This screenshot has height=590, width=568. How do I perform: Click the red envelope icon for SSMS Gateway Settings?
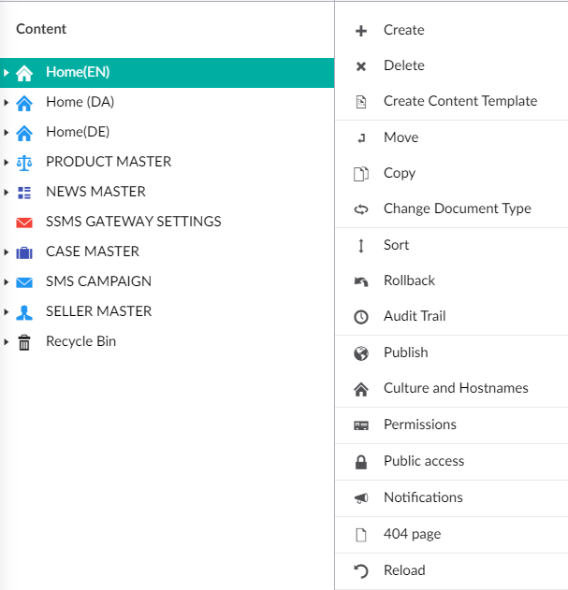coord(24,223)
